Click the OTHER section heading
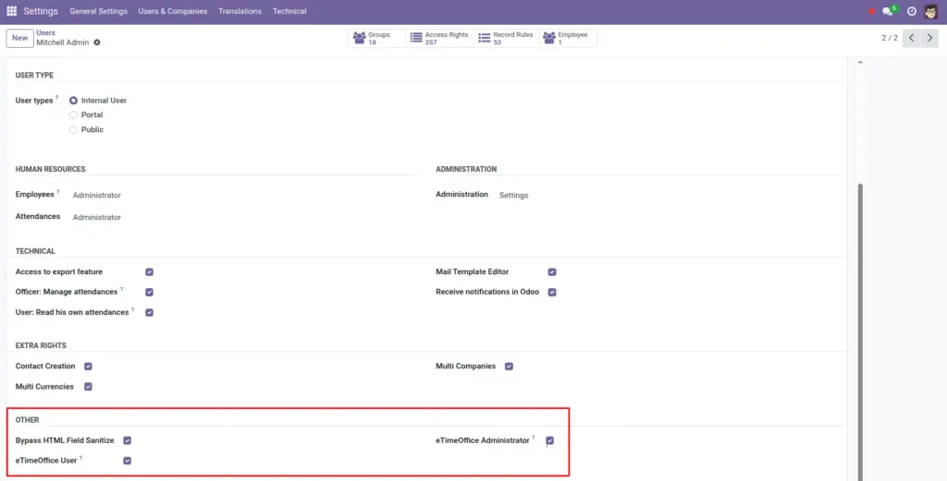 [27, 420]
